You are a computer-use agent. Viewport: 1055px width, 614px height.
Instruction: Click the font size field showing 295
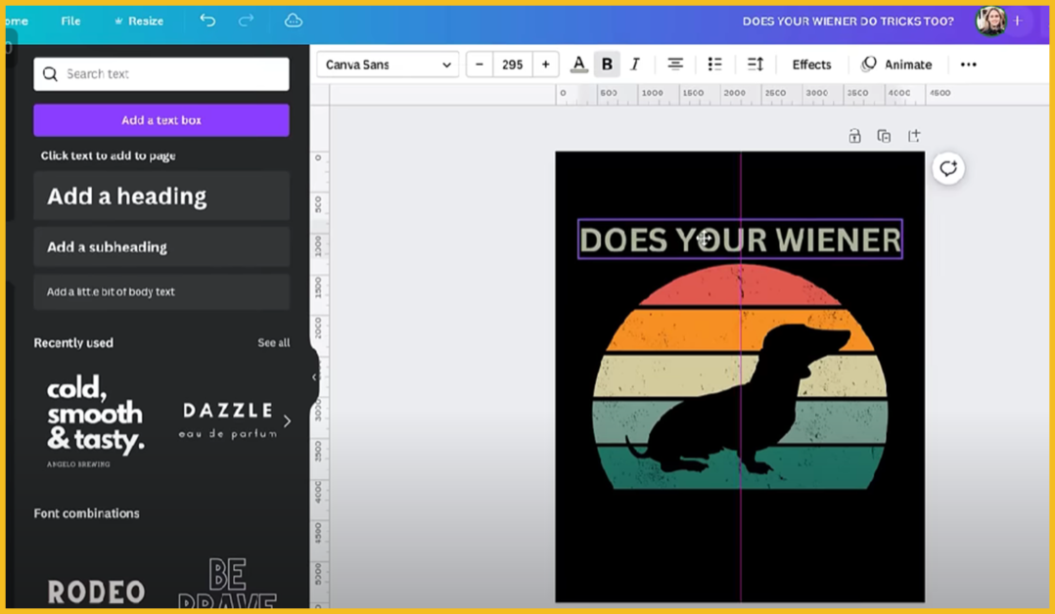point(512,65)
